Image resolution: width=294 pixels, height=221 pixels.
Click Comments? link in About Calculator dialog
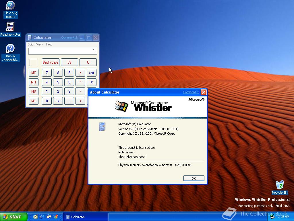pos(191,92)
